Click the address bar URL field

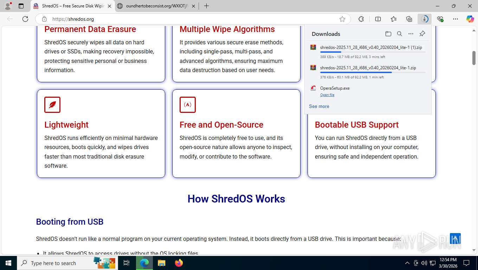point(193,19)
